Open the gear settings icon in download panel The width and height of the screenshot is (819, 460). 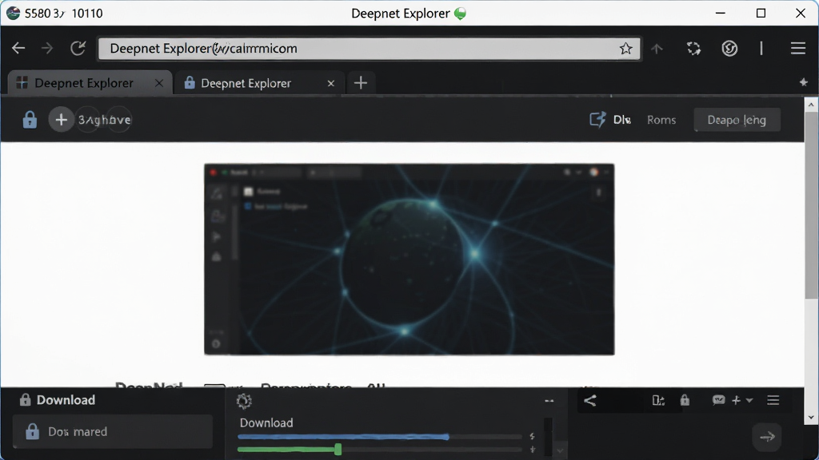pos(244,401)
